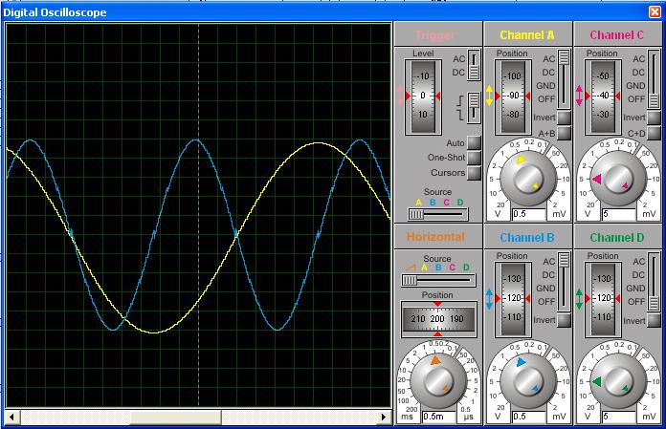Click the Channel C volts/div knob

[x=618, y=179]
